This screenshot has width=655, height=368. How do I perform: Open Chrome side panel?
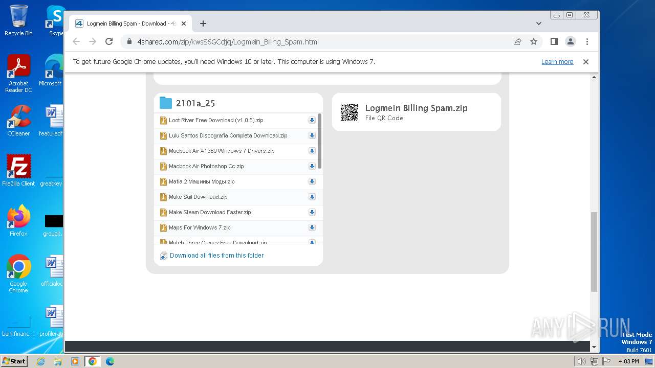[554, 41]
